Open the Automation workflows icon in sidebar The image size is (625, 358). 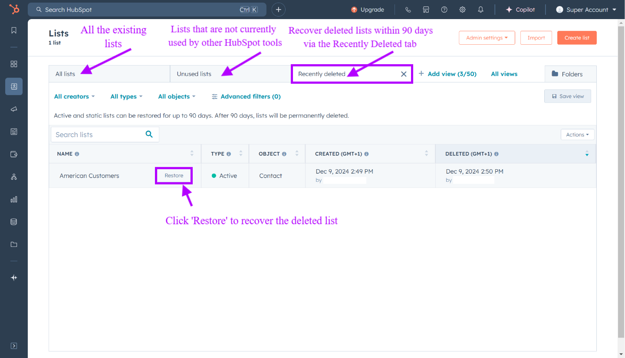click(14, 177)
